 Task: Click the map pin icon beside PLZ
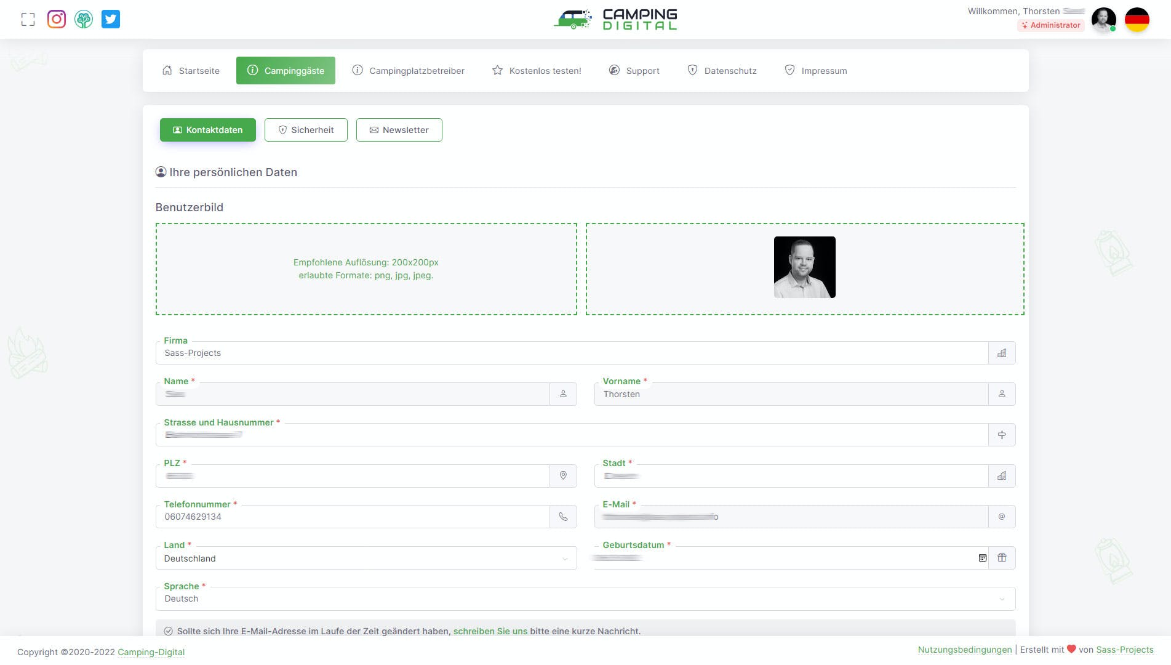coord(563,476)
